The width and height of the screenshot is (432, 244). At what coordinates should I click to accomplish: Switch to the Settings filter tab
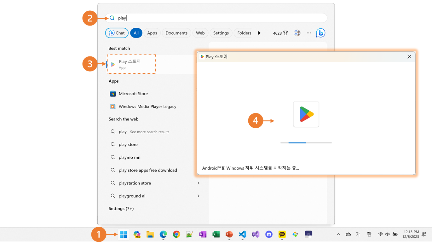pos(221,33)
